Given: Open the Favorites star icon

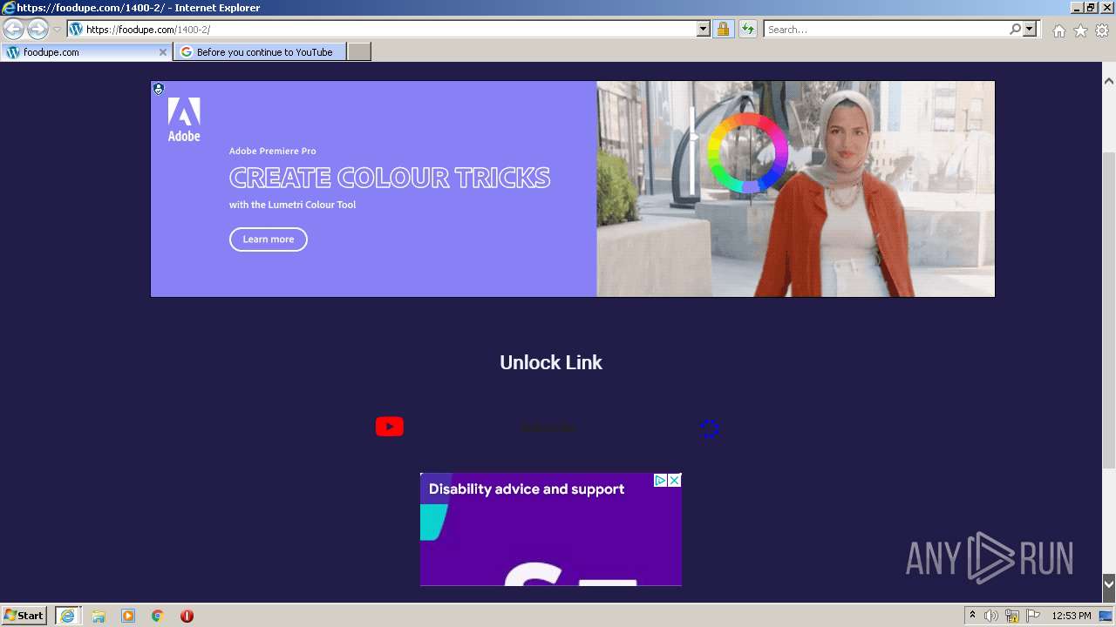Looking at the screenshot, I should point(1080,30).
